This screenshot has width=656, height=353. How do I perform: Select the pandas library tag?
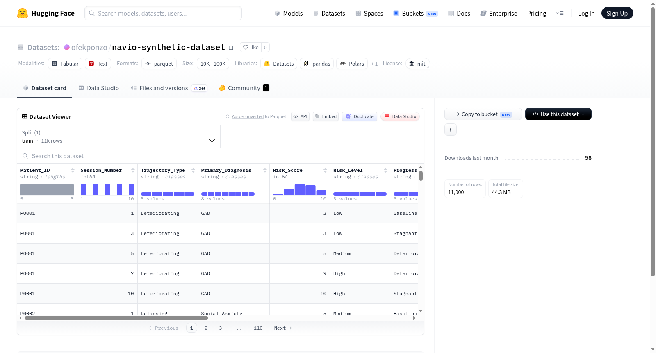(x=317, y=64)
